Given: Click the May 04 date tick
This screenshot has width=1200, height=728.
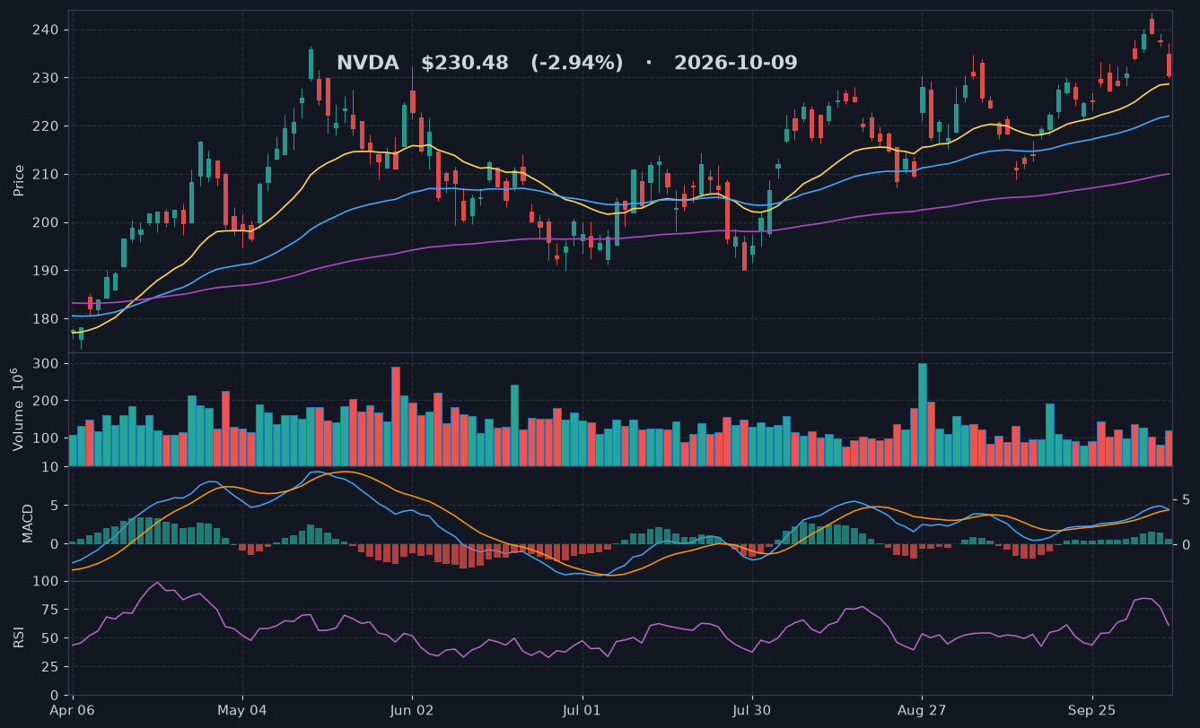Looking at the screenshot, I should pos(242,710).
